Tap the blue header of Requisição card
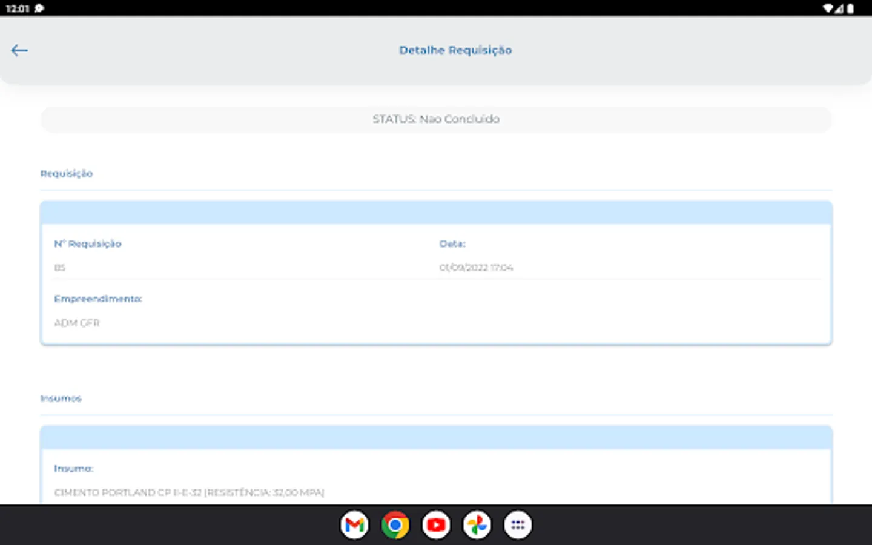The image size is (872, 545). [436, 213]
